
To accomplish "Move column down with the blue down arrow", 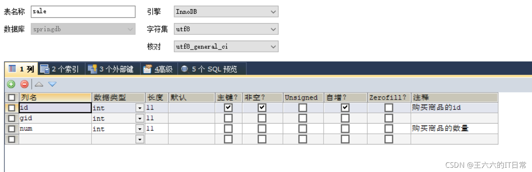I will (x=52, y=84).
